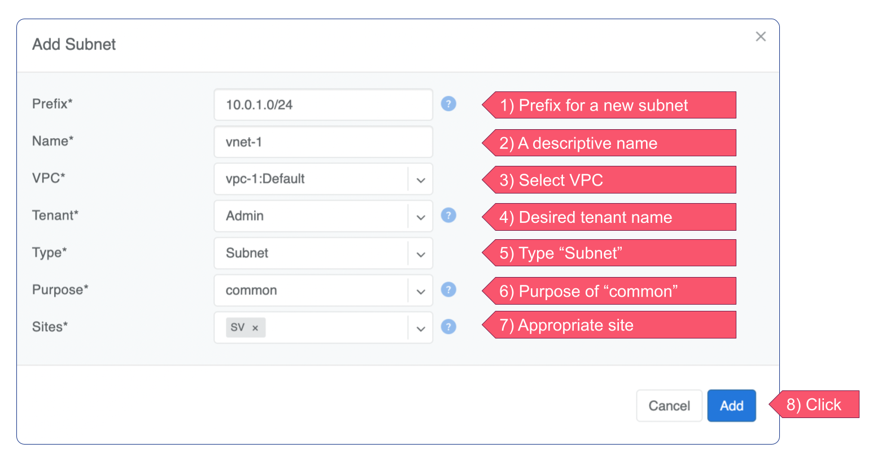
Task: Open the Type dropdown showing Subnet
Action: click(x=420, y=253)
